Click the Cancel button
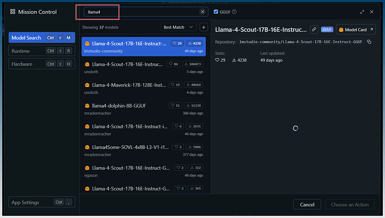 tap(307, 204)
